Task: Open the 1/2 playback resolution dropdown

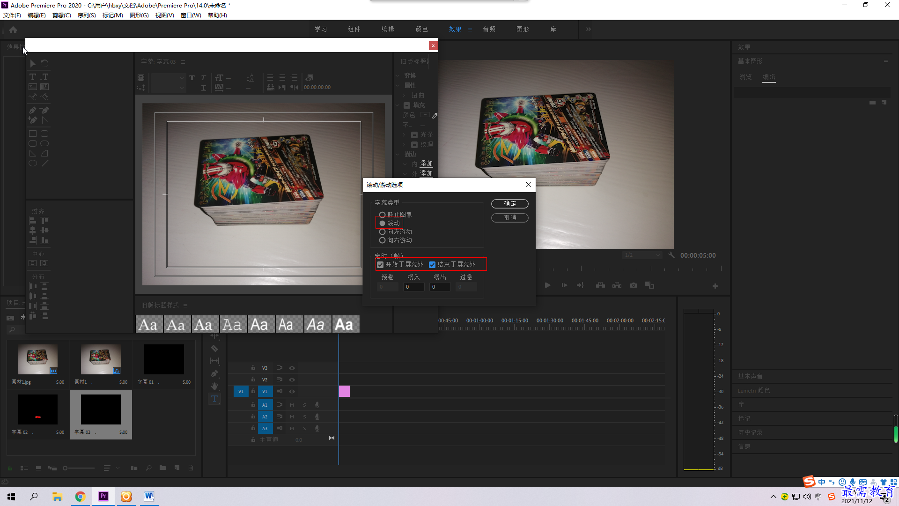Action: point(642,255)
